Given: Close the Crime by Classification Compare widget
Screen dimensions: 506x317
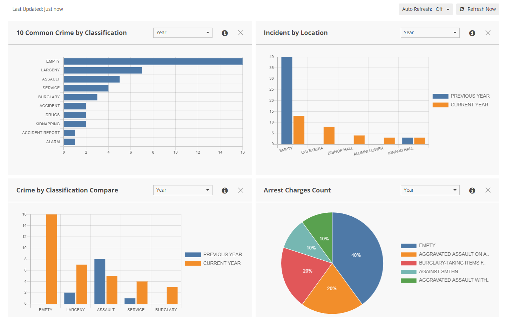Looking at the screenshot, I should (241, 190).
